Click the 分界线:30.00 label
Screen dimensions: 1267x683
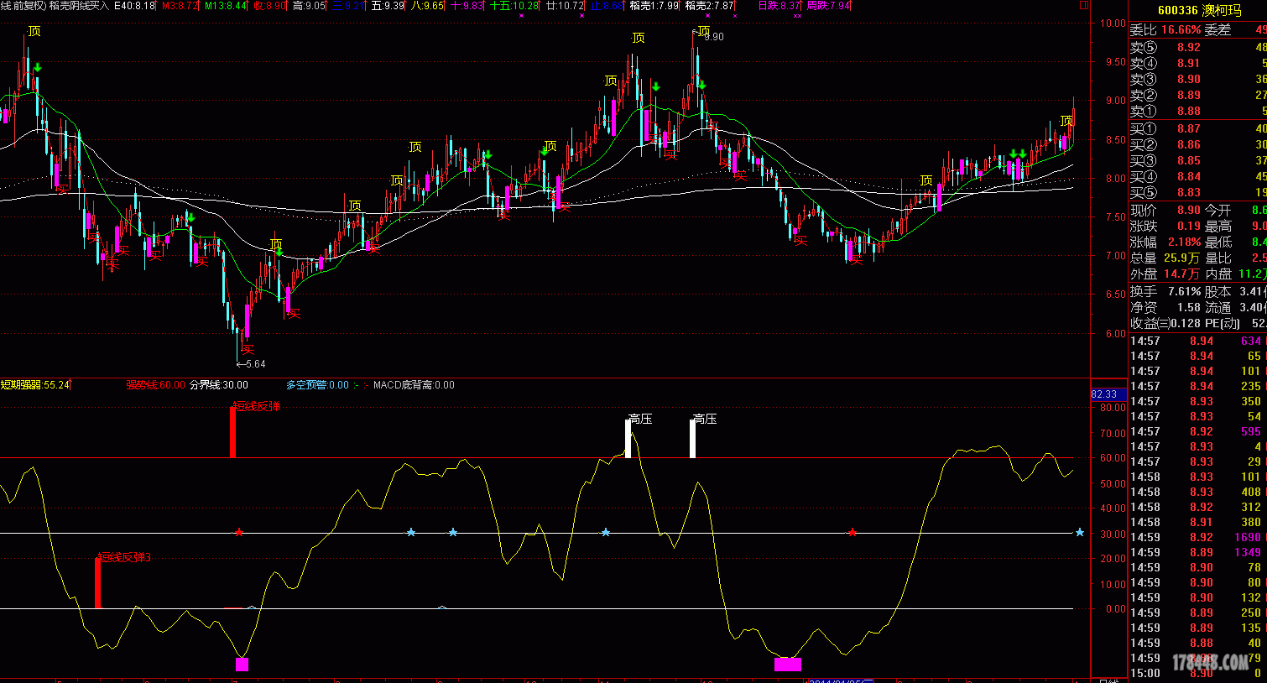click(219, 385)
